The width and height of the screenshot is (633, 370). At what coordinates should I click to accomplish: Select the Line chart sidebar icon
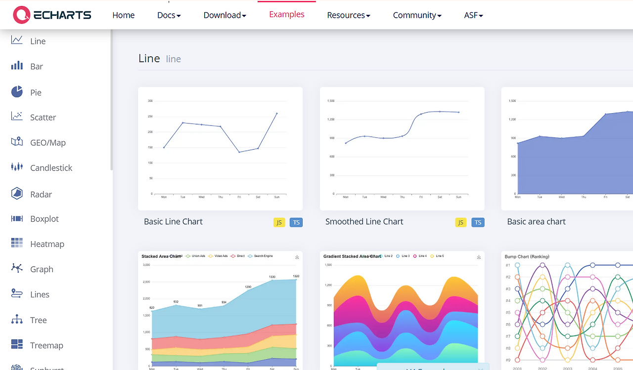click(17, 41)
